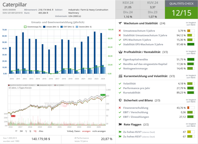Click the KUV.24 value 3,37

click(x=152, y=7)
